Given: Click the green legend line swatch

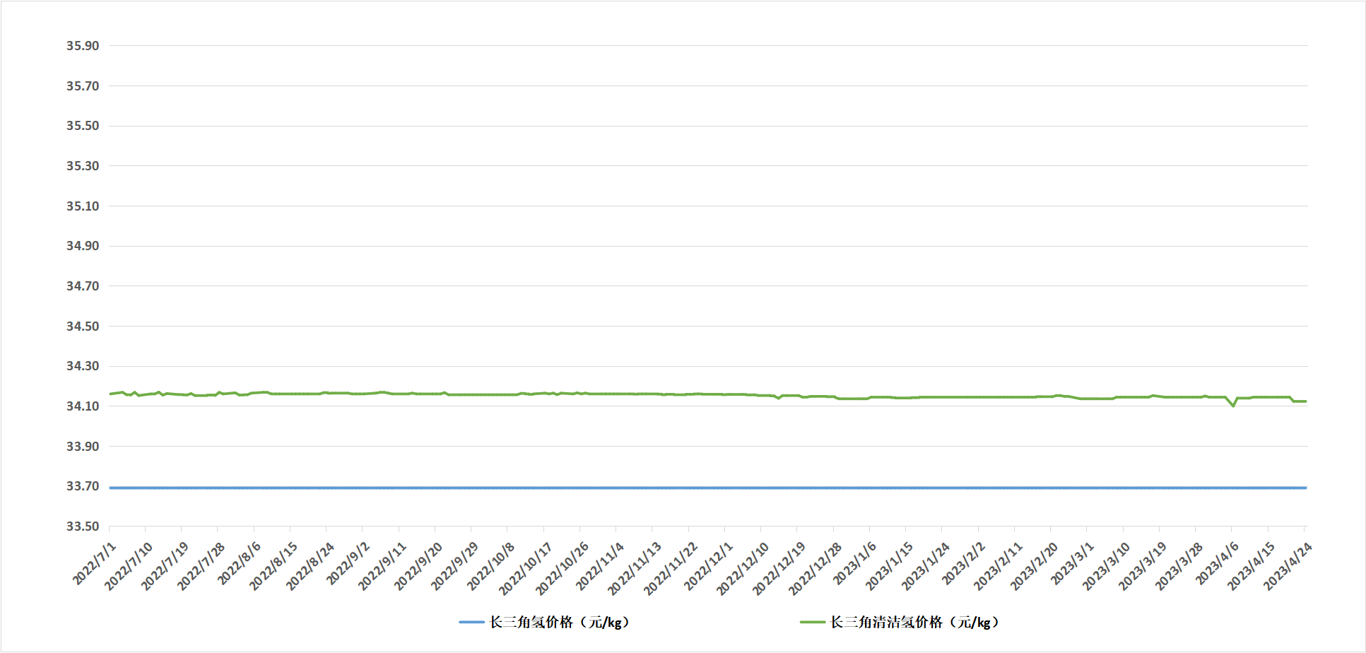Looking at the screenshot, I should pos(812,622).
